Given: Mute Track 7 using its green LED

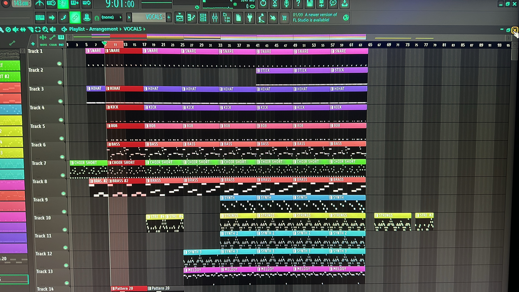Looking at the screenshot, I should click(63, 175).
